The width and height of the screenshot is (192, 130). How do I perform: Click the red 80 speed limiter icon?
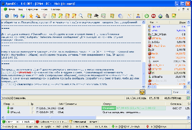(x=153, y=16)
